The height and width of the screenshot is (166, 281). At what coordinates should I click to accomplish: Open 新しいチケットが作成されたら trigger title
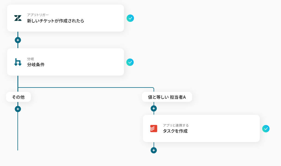(55, 21)
